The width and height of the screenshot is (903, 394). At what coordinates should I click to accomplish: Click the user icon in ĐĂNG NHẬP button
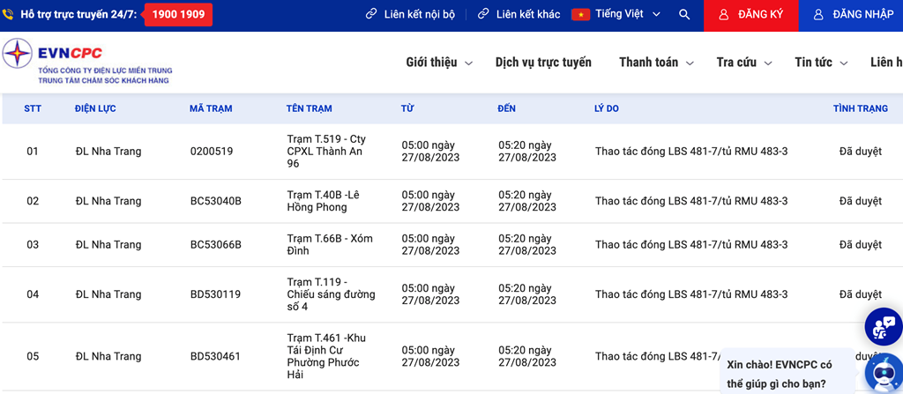pos(819,14)
